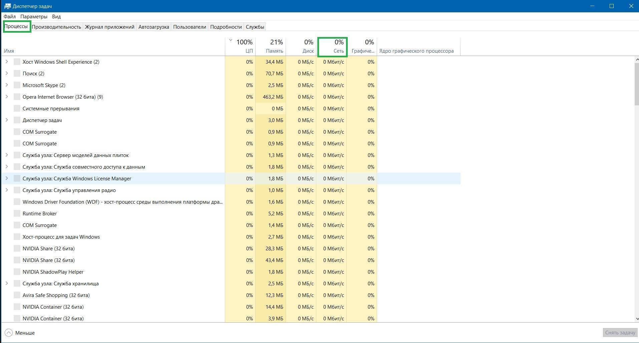Sort by the ЦП column header
Viewport: 639px width, 343px height.
coord(244,47)
